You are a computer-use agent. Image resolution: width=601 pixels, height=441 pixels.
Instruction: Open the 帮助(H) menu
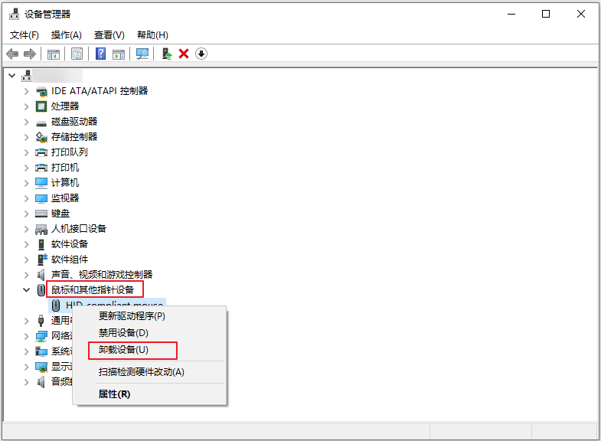[152, 35]
